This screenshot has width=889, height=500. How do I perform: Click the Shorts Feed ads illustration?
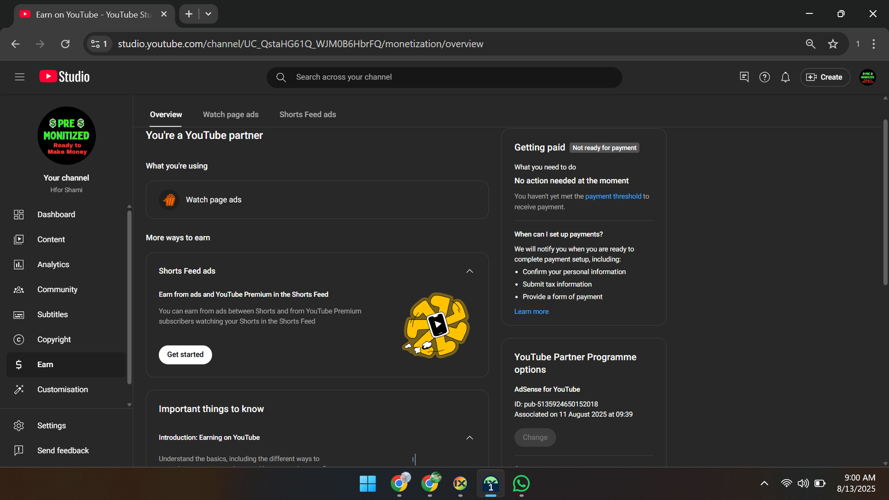point(436,325)
